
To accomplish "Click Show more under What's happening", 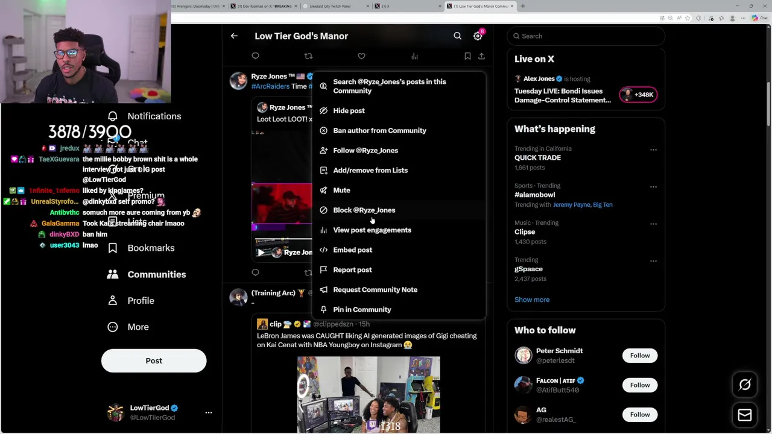I will pyautogui.click(x=532, y=300).
